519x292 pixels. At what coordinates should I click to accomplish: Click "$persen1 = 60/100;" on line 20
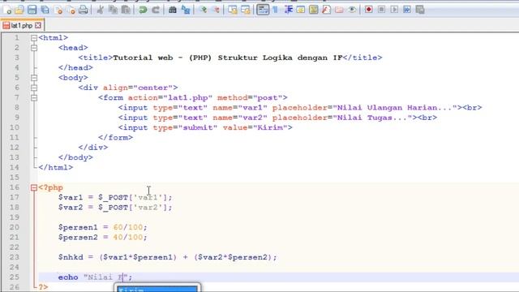[103, 227]
